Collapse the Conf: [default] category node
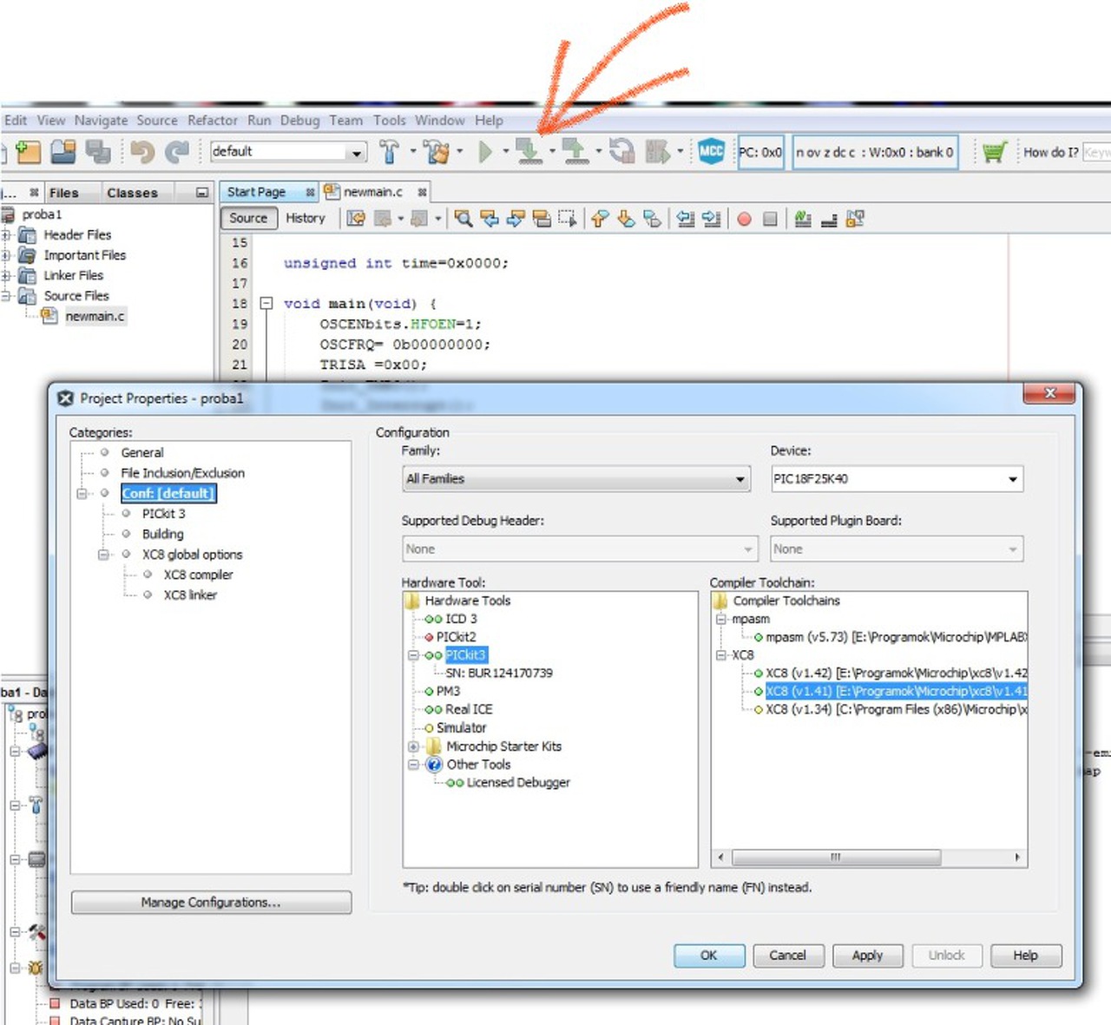The width and height of the screenshot is (1111, 1025). coord(83,494)
